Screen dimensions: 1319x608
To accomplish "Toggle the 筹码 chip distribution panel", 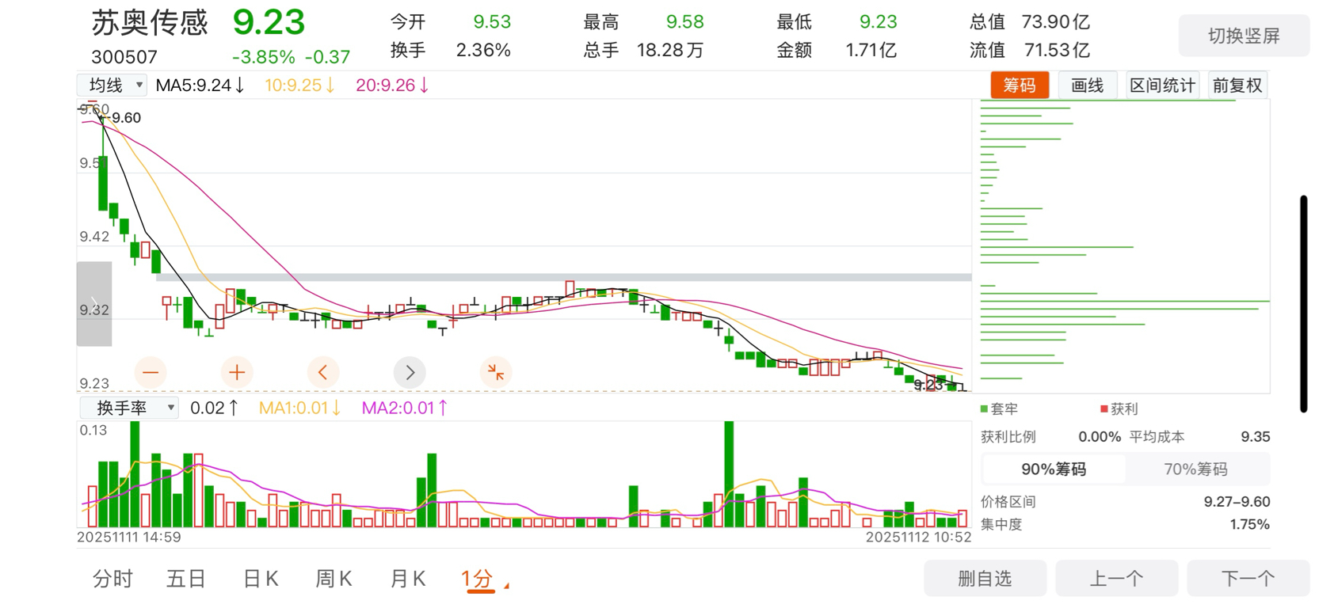I will coord(1020,85).
